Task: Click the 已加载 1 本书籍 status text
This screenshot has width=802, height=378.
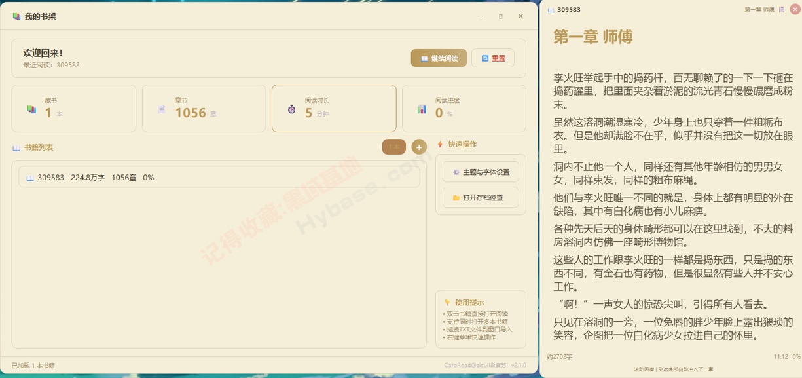Action: point(33,366)
